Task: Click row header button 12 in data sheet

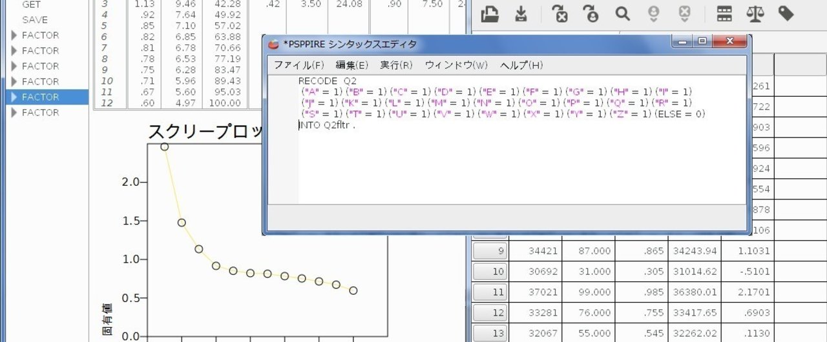Action: [490, 313]
